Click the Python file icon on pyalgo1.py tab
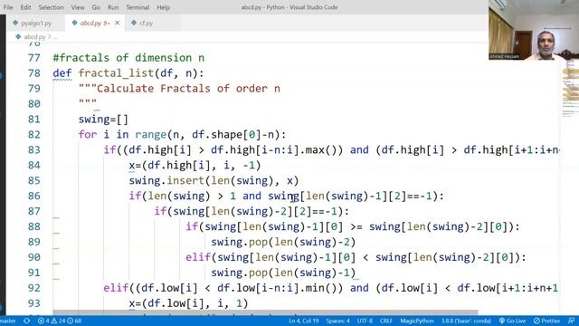Screen dimensions: 579x326 15,23
